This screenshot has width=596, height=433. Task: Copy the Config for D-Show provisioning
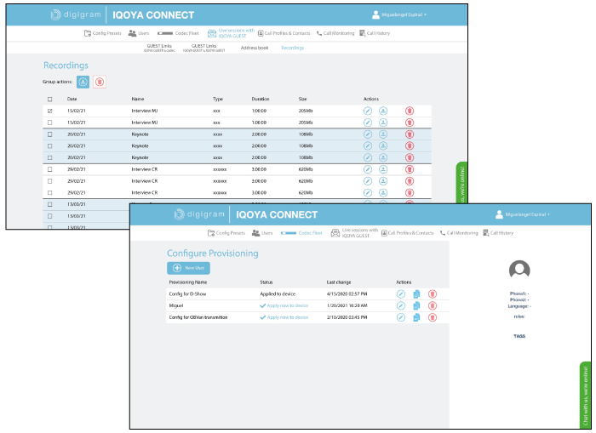coord(416,294)
